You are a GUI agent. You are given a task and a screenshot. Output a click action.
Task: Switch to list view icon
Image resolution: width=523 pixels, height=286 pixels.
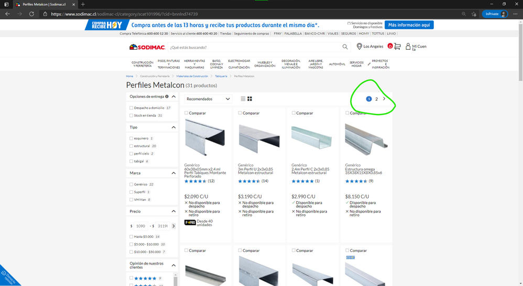[243, 98]
